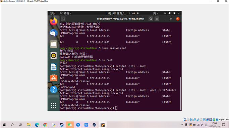This screenshot has height=128, width=229.
Task: Open Windows notification center
Action: point(224,125)
